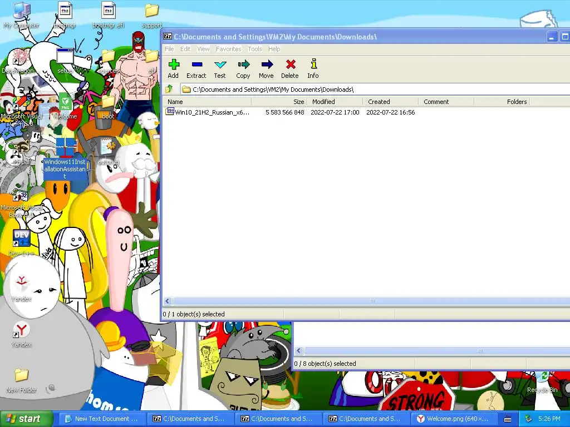
Task: Open the Tools menu
Action: pyautogui.click(x=255, y=49)
